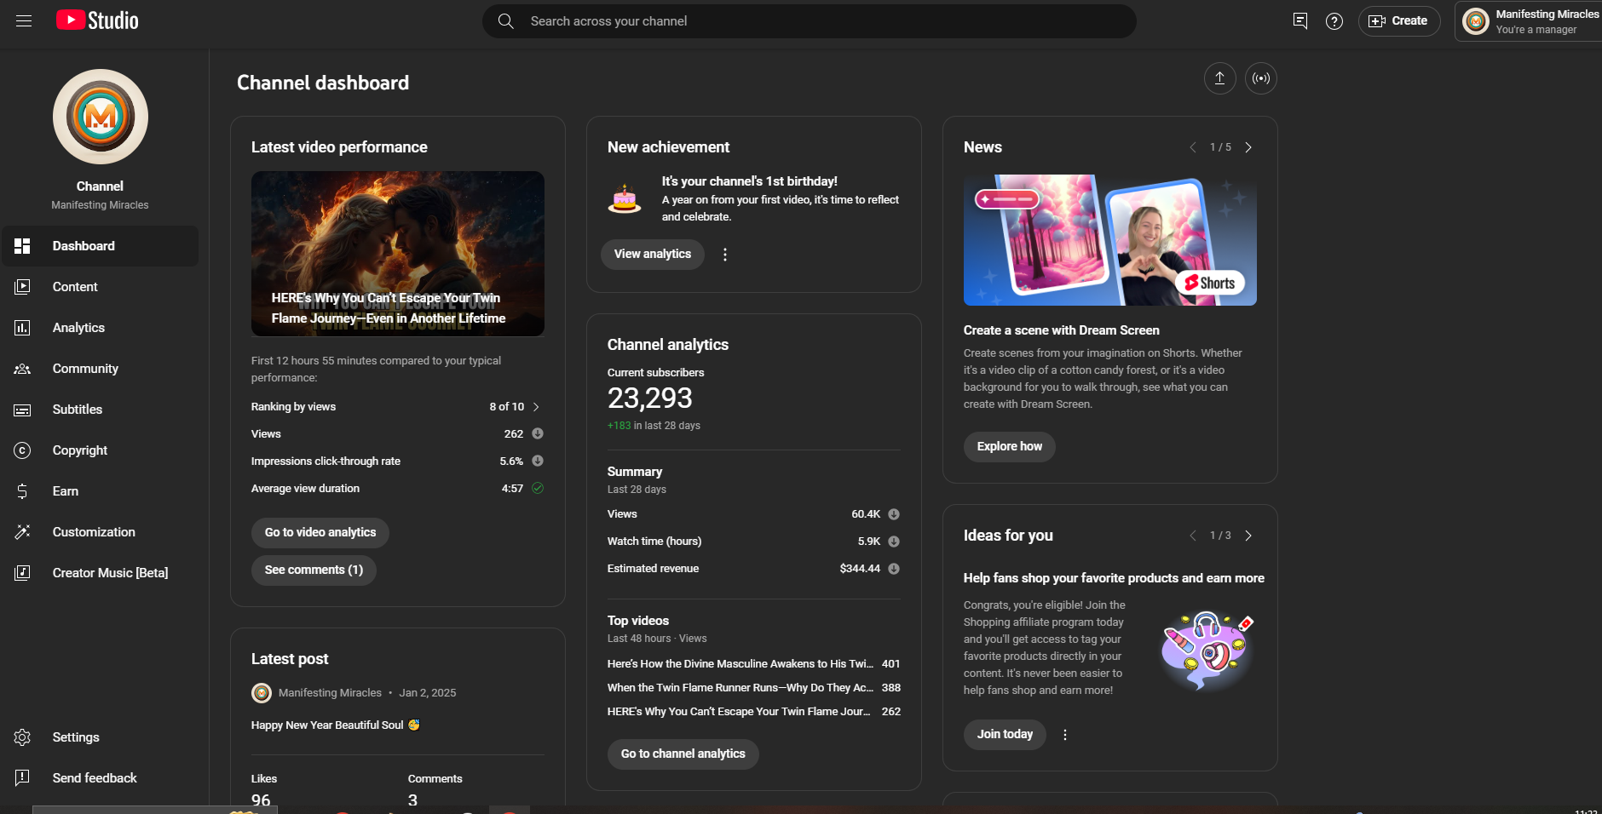
Task: Open the latest video thumbnail
Action: pyautogui.click(x=398, y=254)
